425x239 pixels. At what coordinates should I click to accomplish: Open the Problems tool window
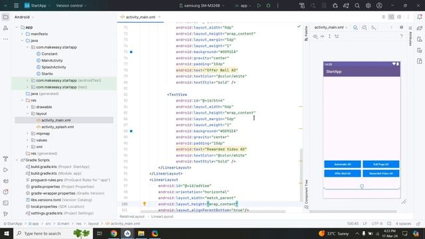[5, 192]
